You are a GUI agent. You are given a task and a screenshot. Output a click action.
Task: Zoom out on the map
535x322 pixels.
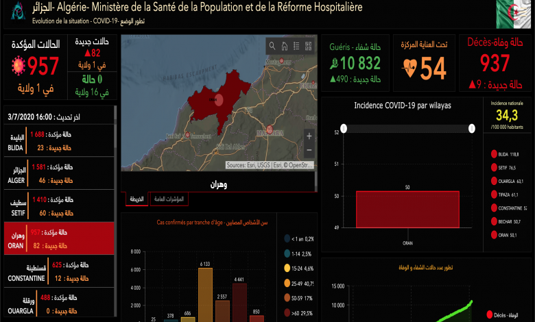tap(309, 149)
